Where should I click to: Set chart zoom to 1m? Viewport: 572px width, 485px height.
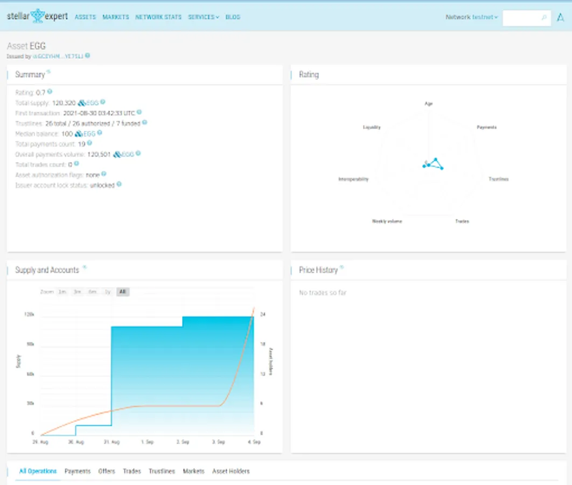coord(62,292)
